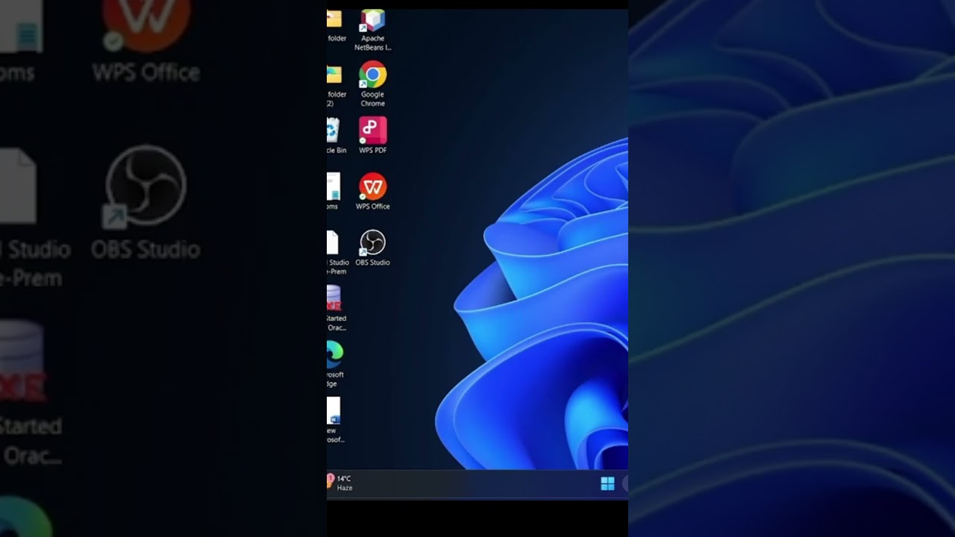Select the folder icon beside Google Chrome

pos(334,75)
